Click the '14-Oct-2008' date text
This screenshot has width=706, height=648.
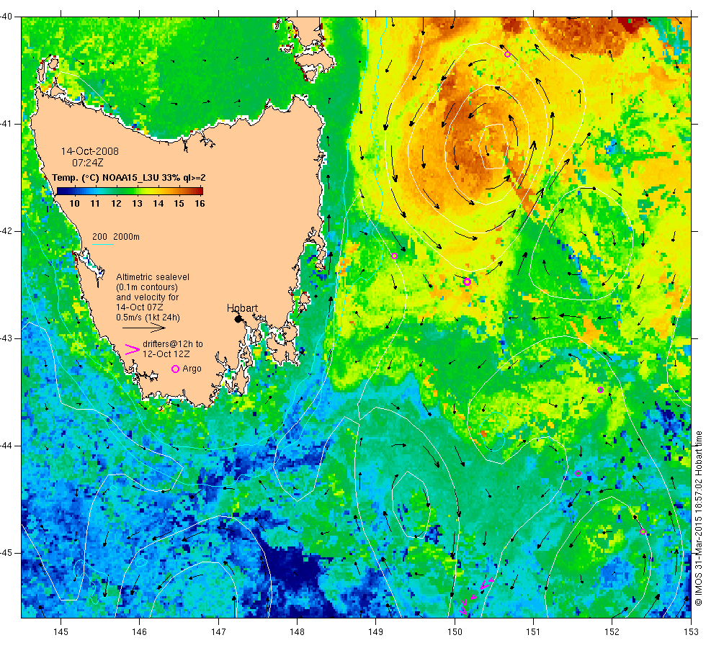click(90, 151)
